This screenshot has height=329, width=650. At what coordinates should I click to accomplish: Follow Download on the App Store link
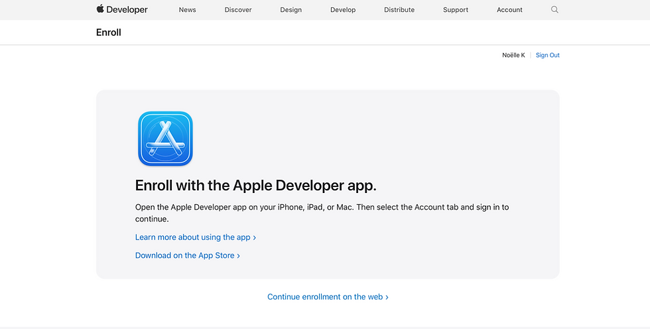point(187,255)
